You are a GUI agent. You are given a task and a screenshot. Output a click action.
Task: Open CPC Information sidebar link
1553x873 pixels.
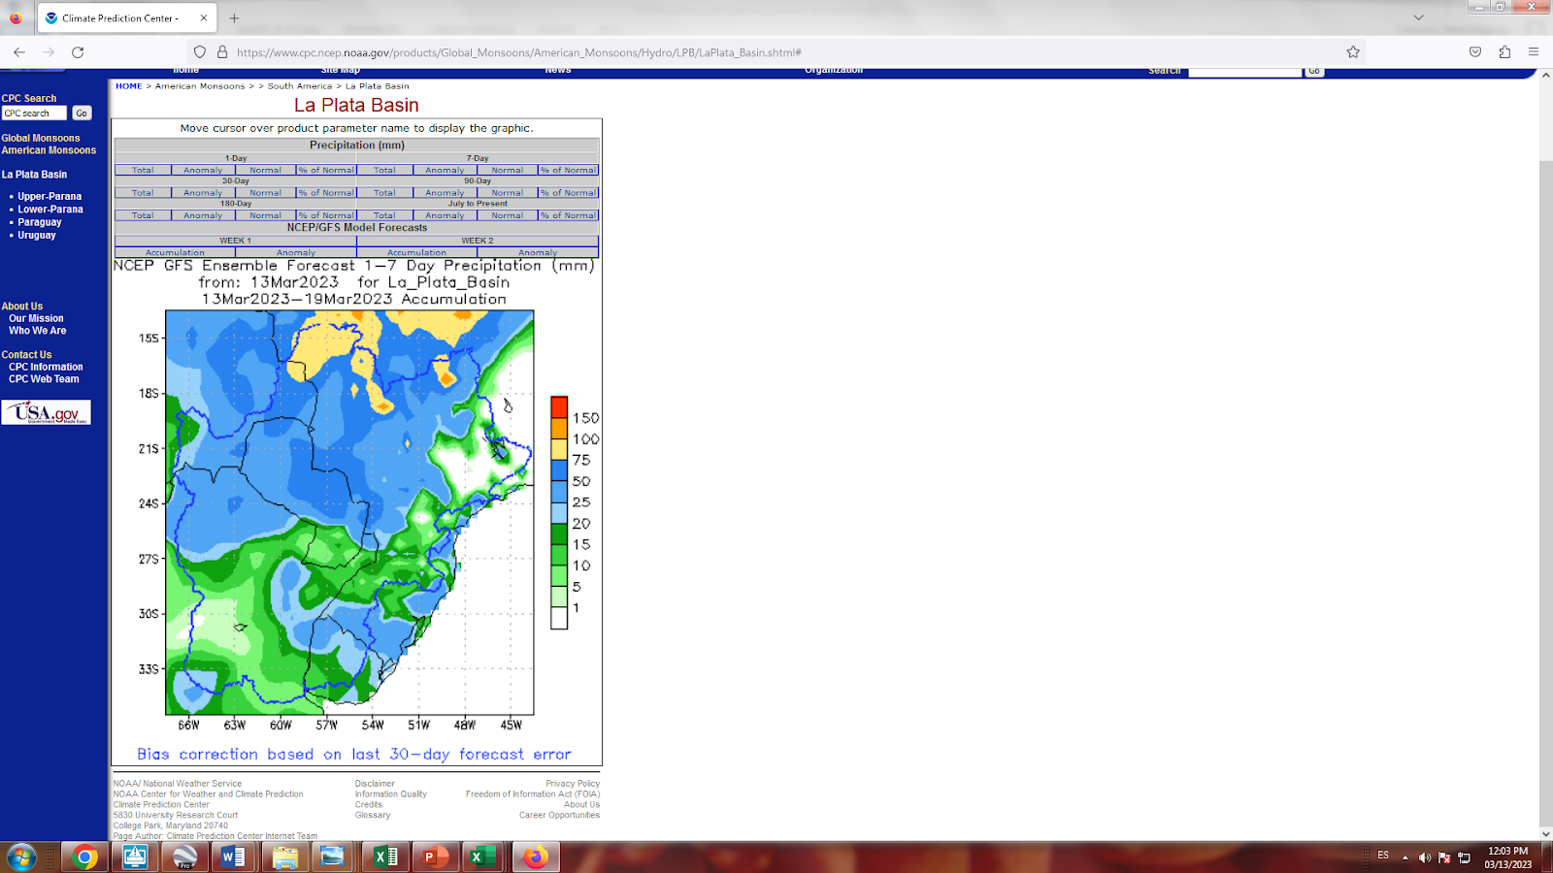(46, 368)
